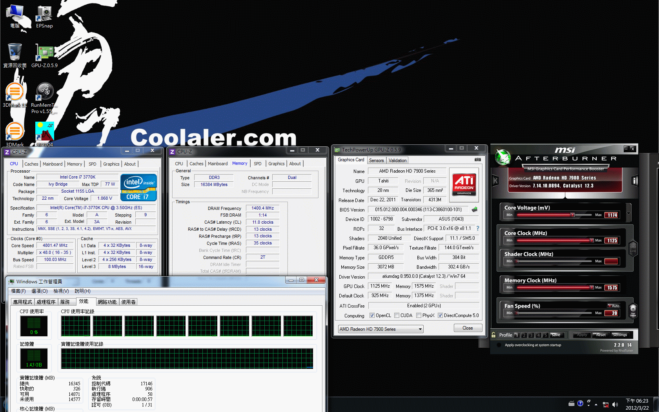The height and width of the screenshot is (412, 659).
Task: Click the blue help icon in taskbar
Action: [x=580, y=403]
